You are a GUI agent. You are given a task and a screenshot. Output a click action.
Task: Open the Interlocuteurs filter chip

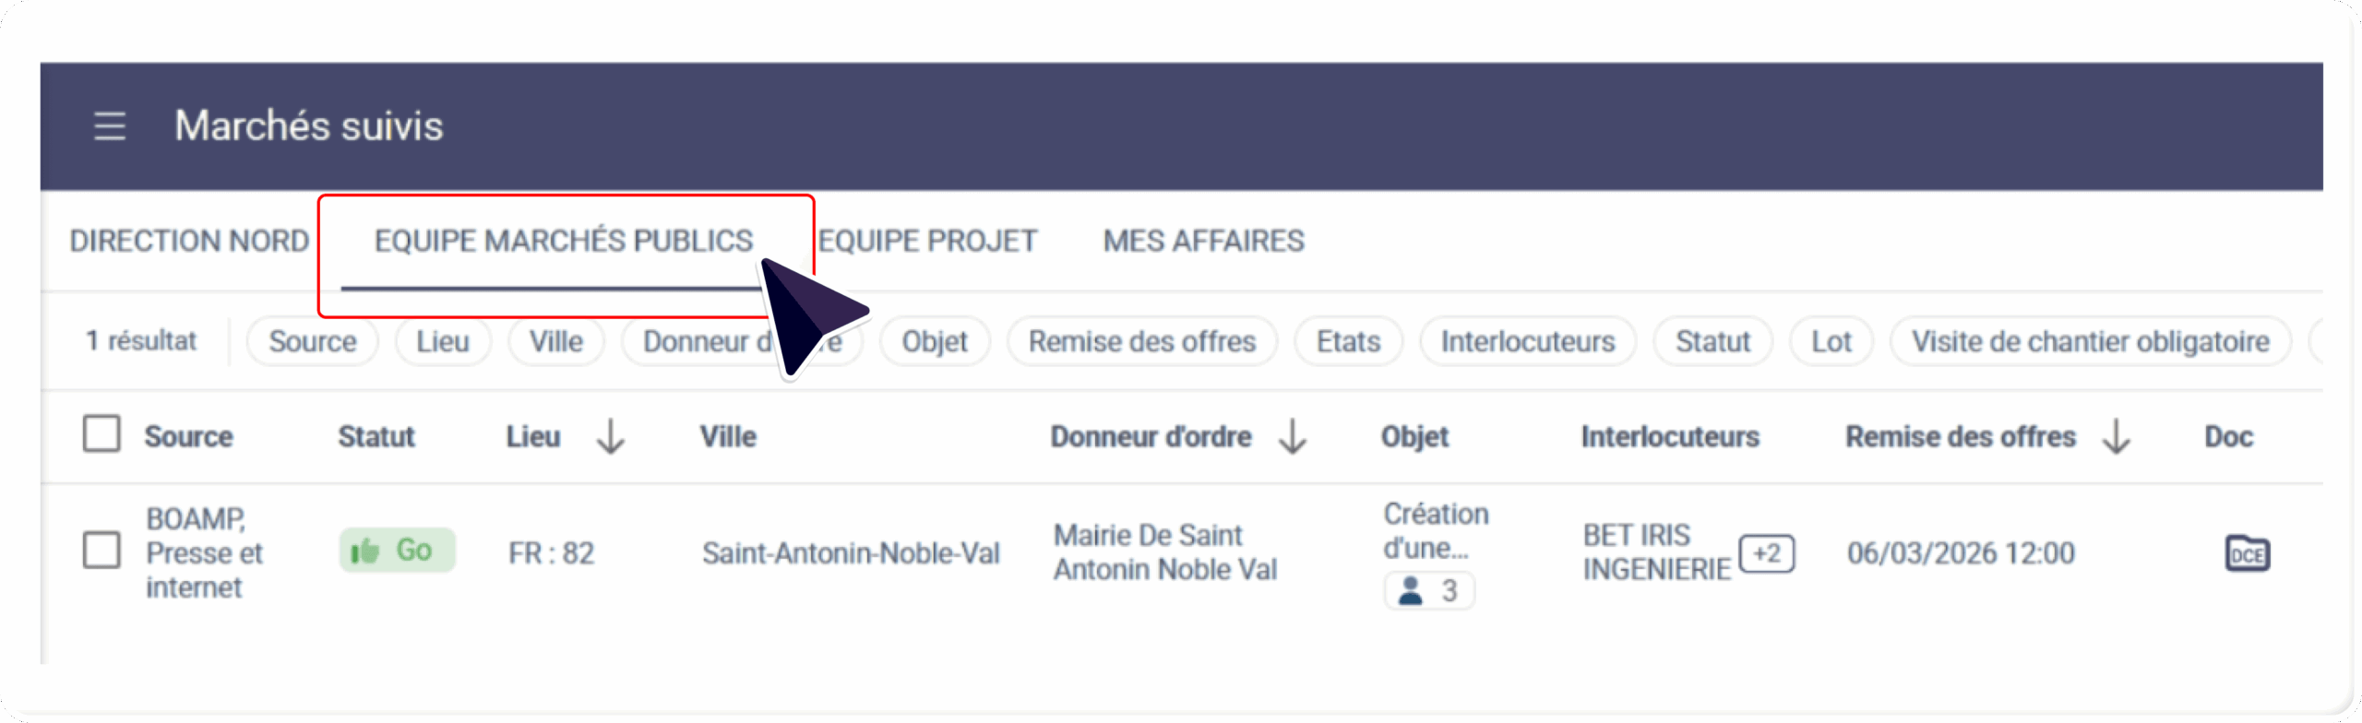[x=1527, y=341]
